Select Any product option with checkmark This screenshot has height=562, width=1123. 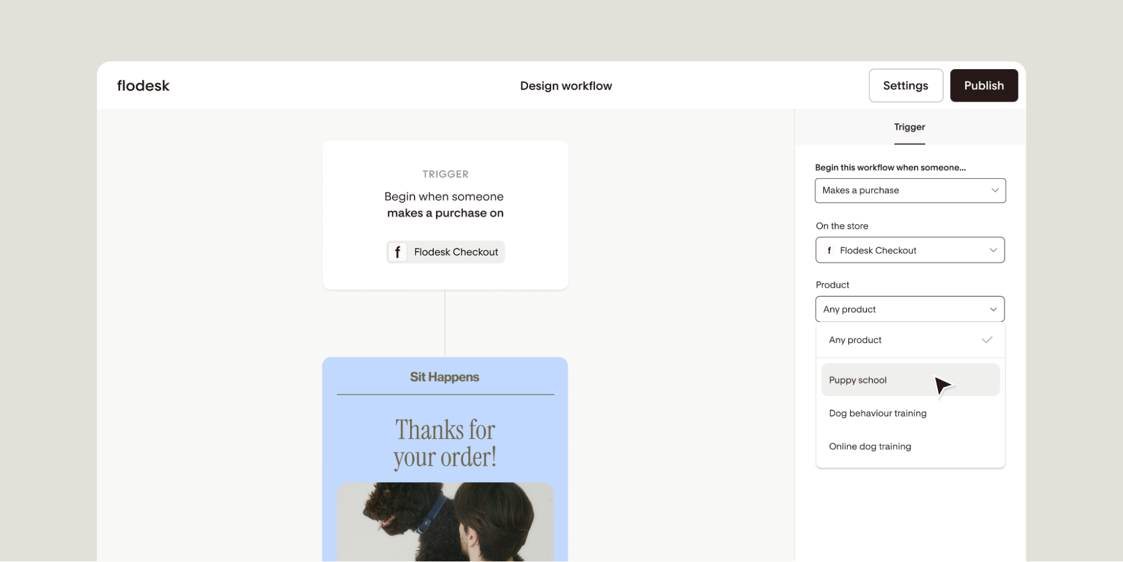(x=910, y=340)
